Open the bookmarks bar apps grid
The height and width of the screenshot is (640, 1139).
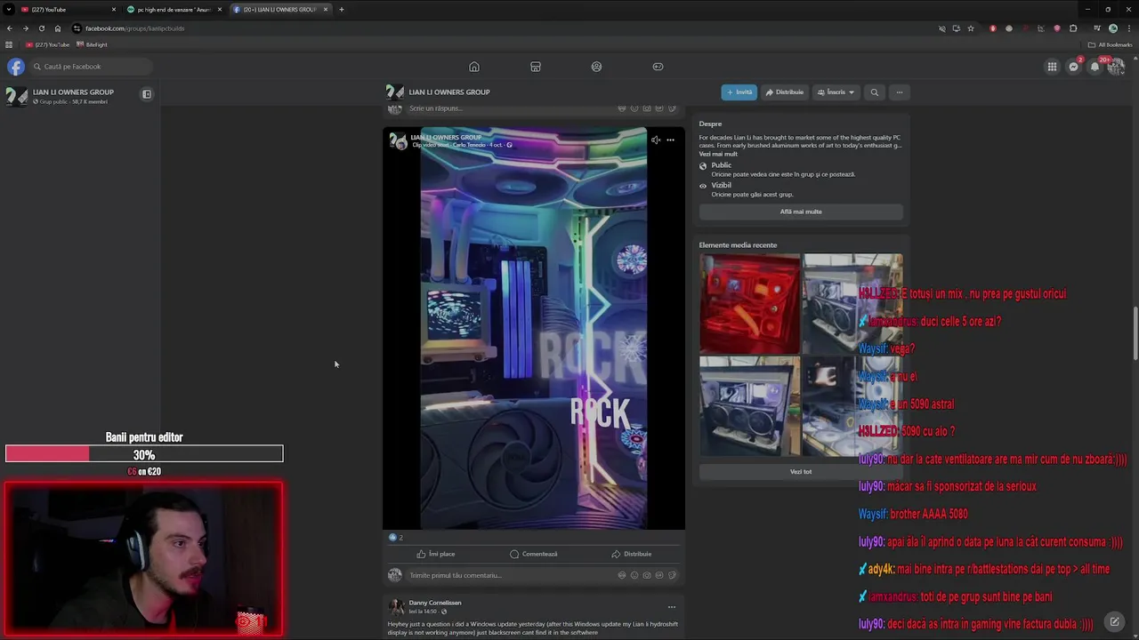9,44
